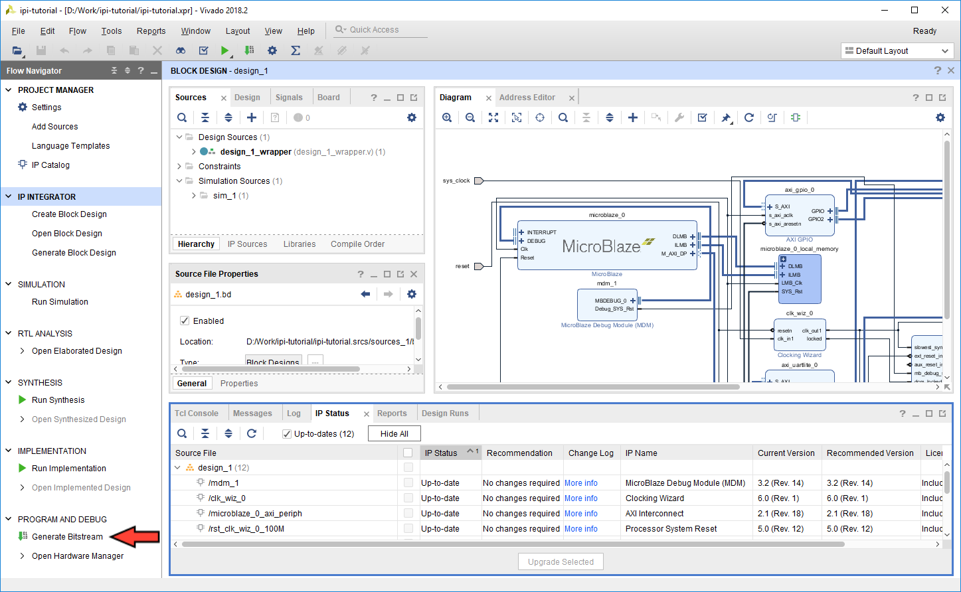Collapse the Design Sources folder
Screen dimensions: 961x592
179,137
